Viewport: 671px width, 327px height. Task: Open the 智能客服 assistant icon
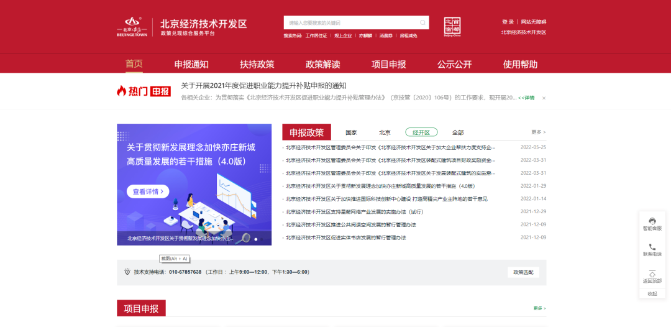tap(652, 221)
